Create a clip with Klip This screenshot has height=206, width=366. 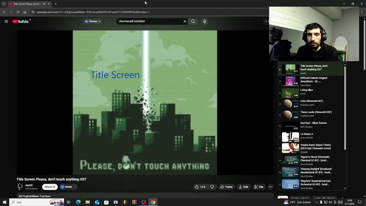coord(259,187)
